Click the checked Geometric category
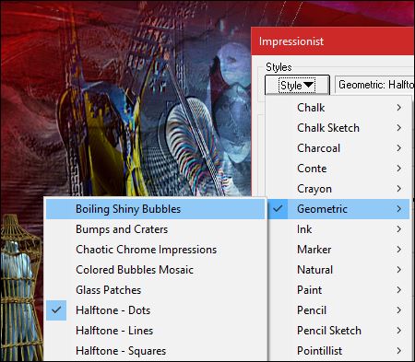The image size is (415, 362). coord(338,209)
